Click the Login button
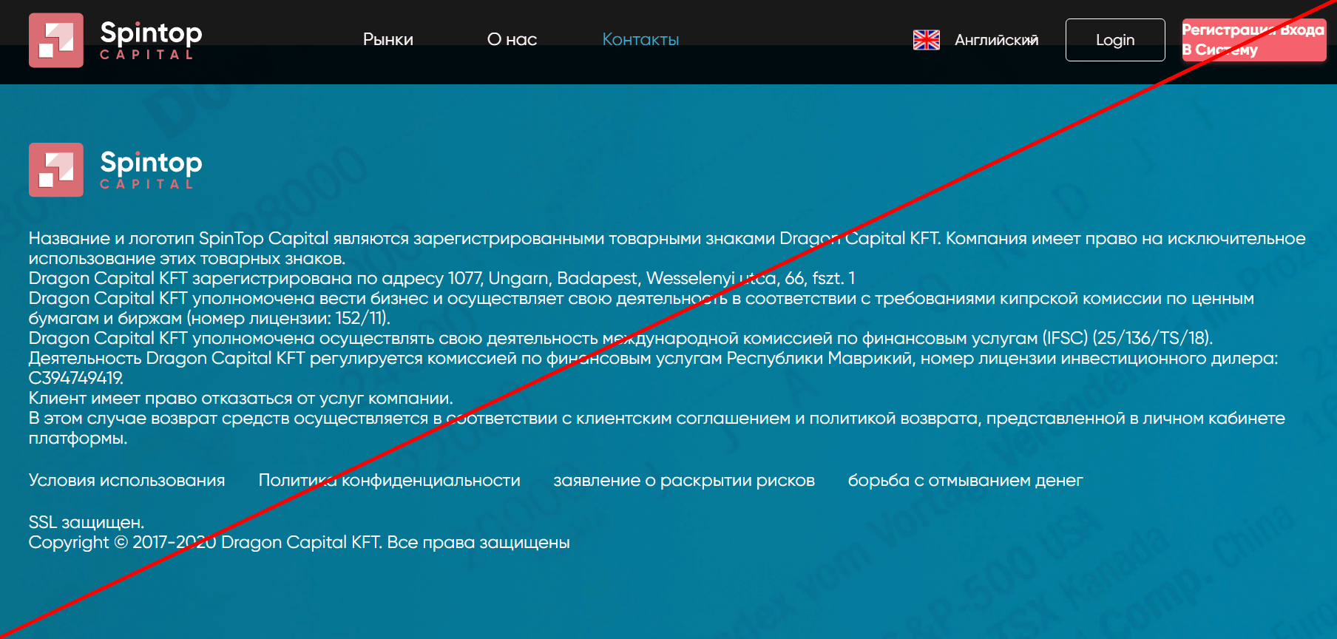 point(1115,40)
